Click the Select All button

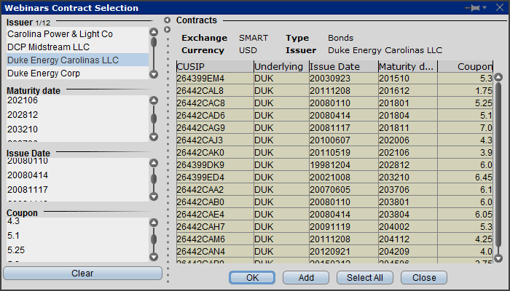click(x=365, y=278)
